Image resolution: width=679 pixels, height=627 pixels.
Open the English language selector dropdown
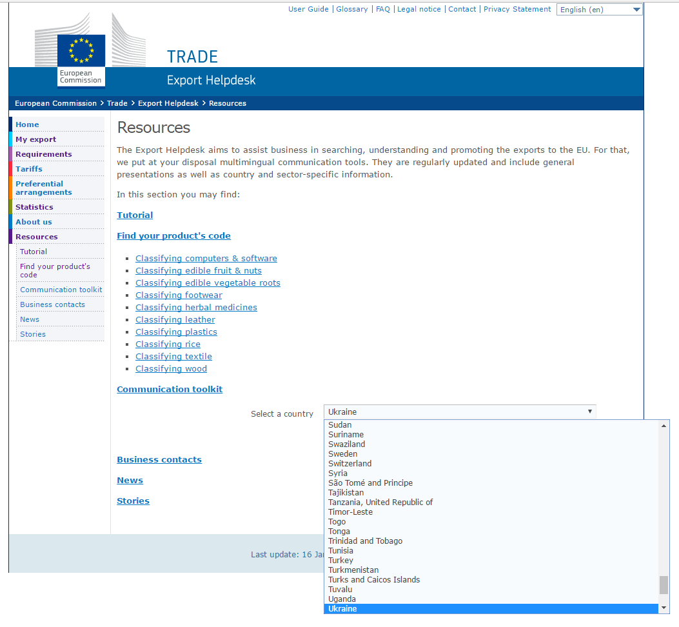tap(599, 10)
